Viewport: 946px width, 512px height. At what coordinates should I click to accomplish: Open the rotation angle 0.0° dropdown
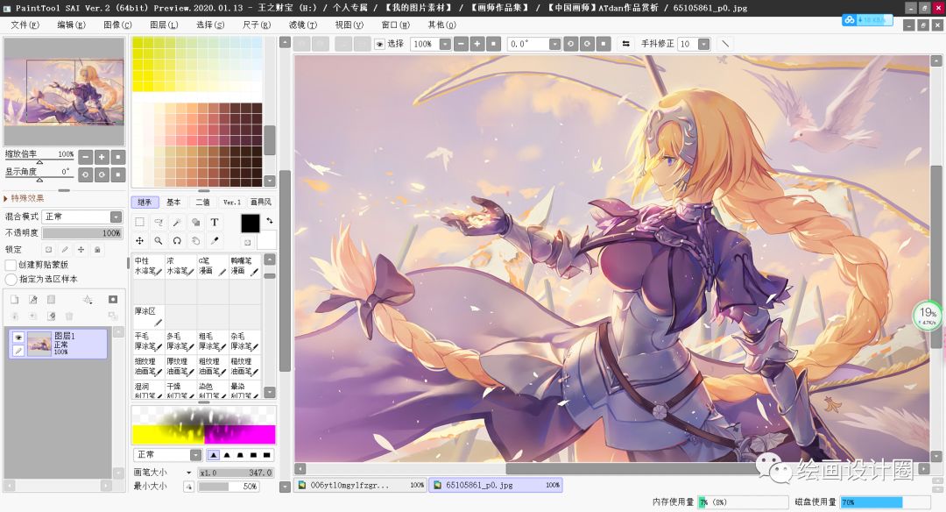pyautogui.click(x=554, y=44)
